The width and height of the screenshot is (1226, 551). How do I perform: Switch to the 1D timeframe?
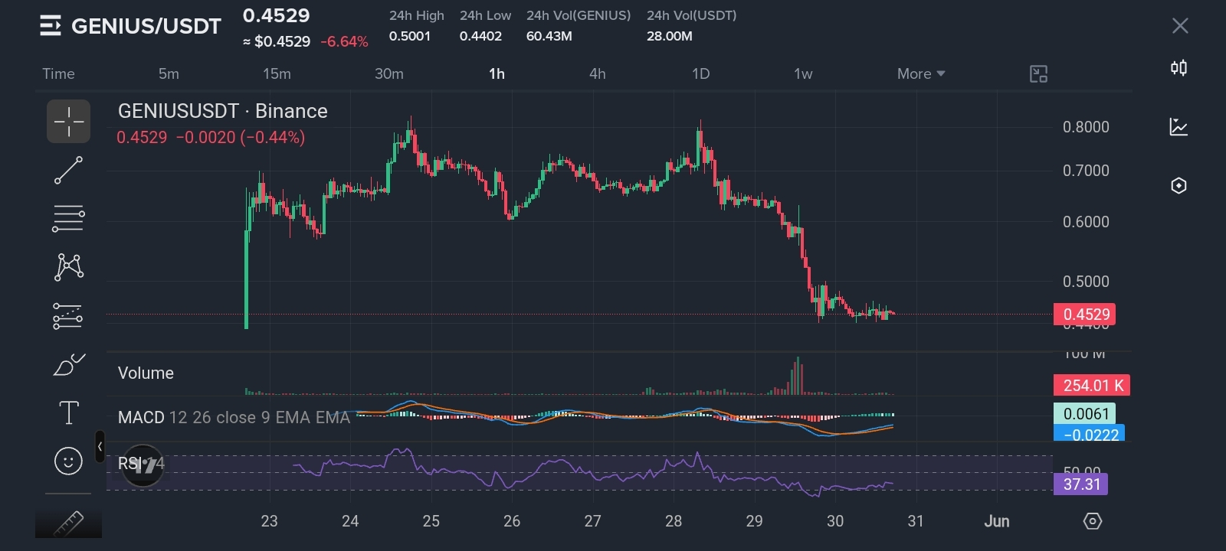pos(700,74)
